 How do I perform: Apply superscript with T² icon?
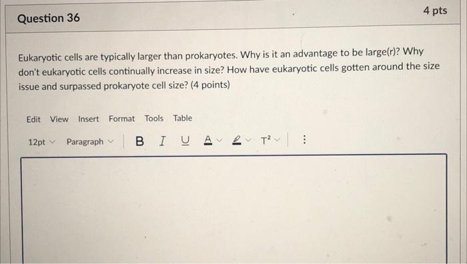(x=266, y=139)
